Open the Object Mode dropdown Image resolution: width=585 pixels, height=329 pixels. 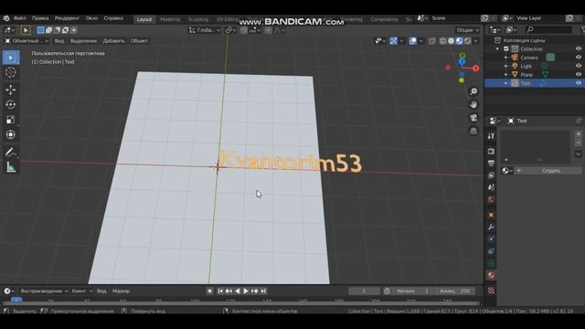[x=27, y=41]
